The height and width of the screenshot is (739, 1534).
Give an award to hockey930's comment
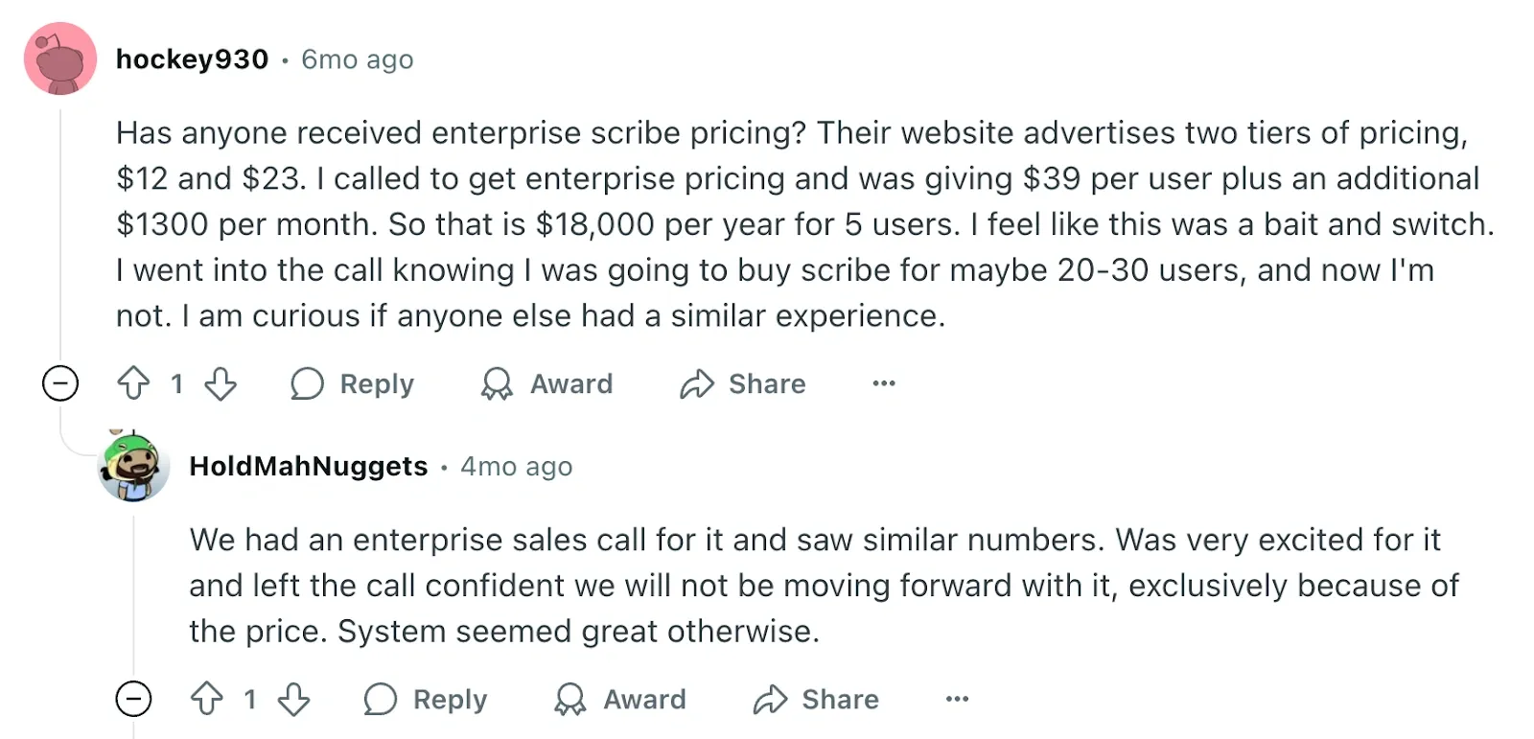coord(498,383)
